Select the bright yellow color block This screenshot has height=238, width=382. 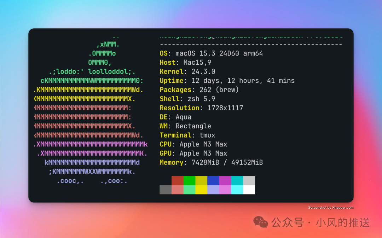tap(201, 190)
